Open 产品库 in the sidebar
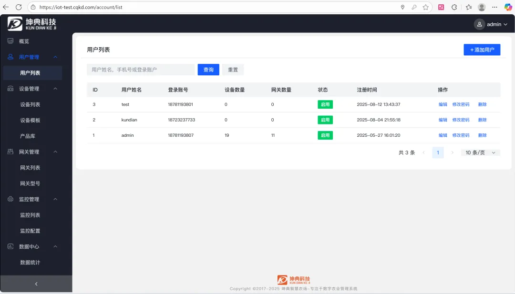This screenshot has width=515, height=294. coord(28,136)
